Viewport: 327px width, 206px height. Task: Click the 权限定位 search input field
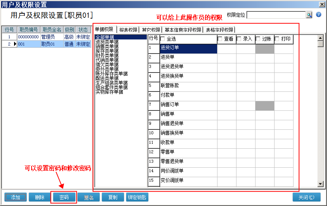point(276,15)
